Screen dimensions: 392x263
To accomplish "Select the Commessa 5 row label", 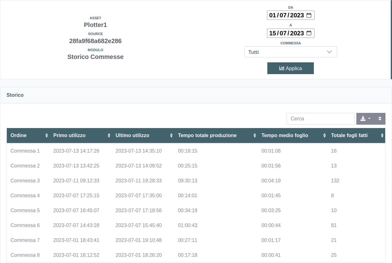I will 25,210.
